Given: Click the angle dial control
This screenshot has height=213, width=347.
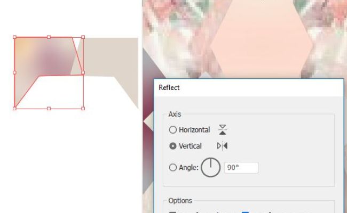Looking at the screenshot, I should 211,168.
